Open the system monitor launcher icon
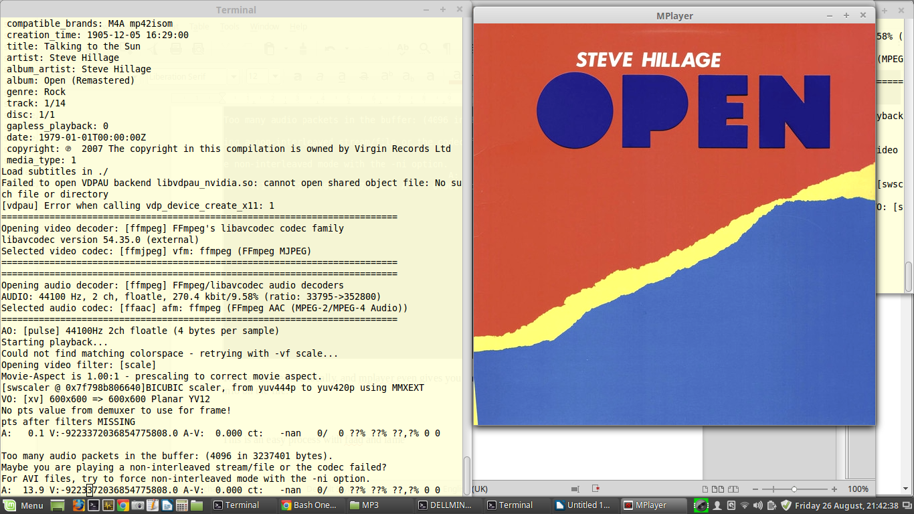914x514 pixels. coord(108,505)
